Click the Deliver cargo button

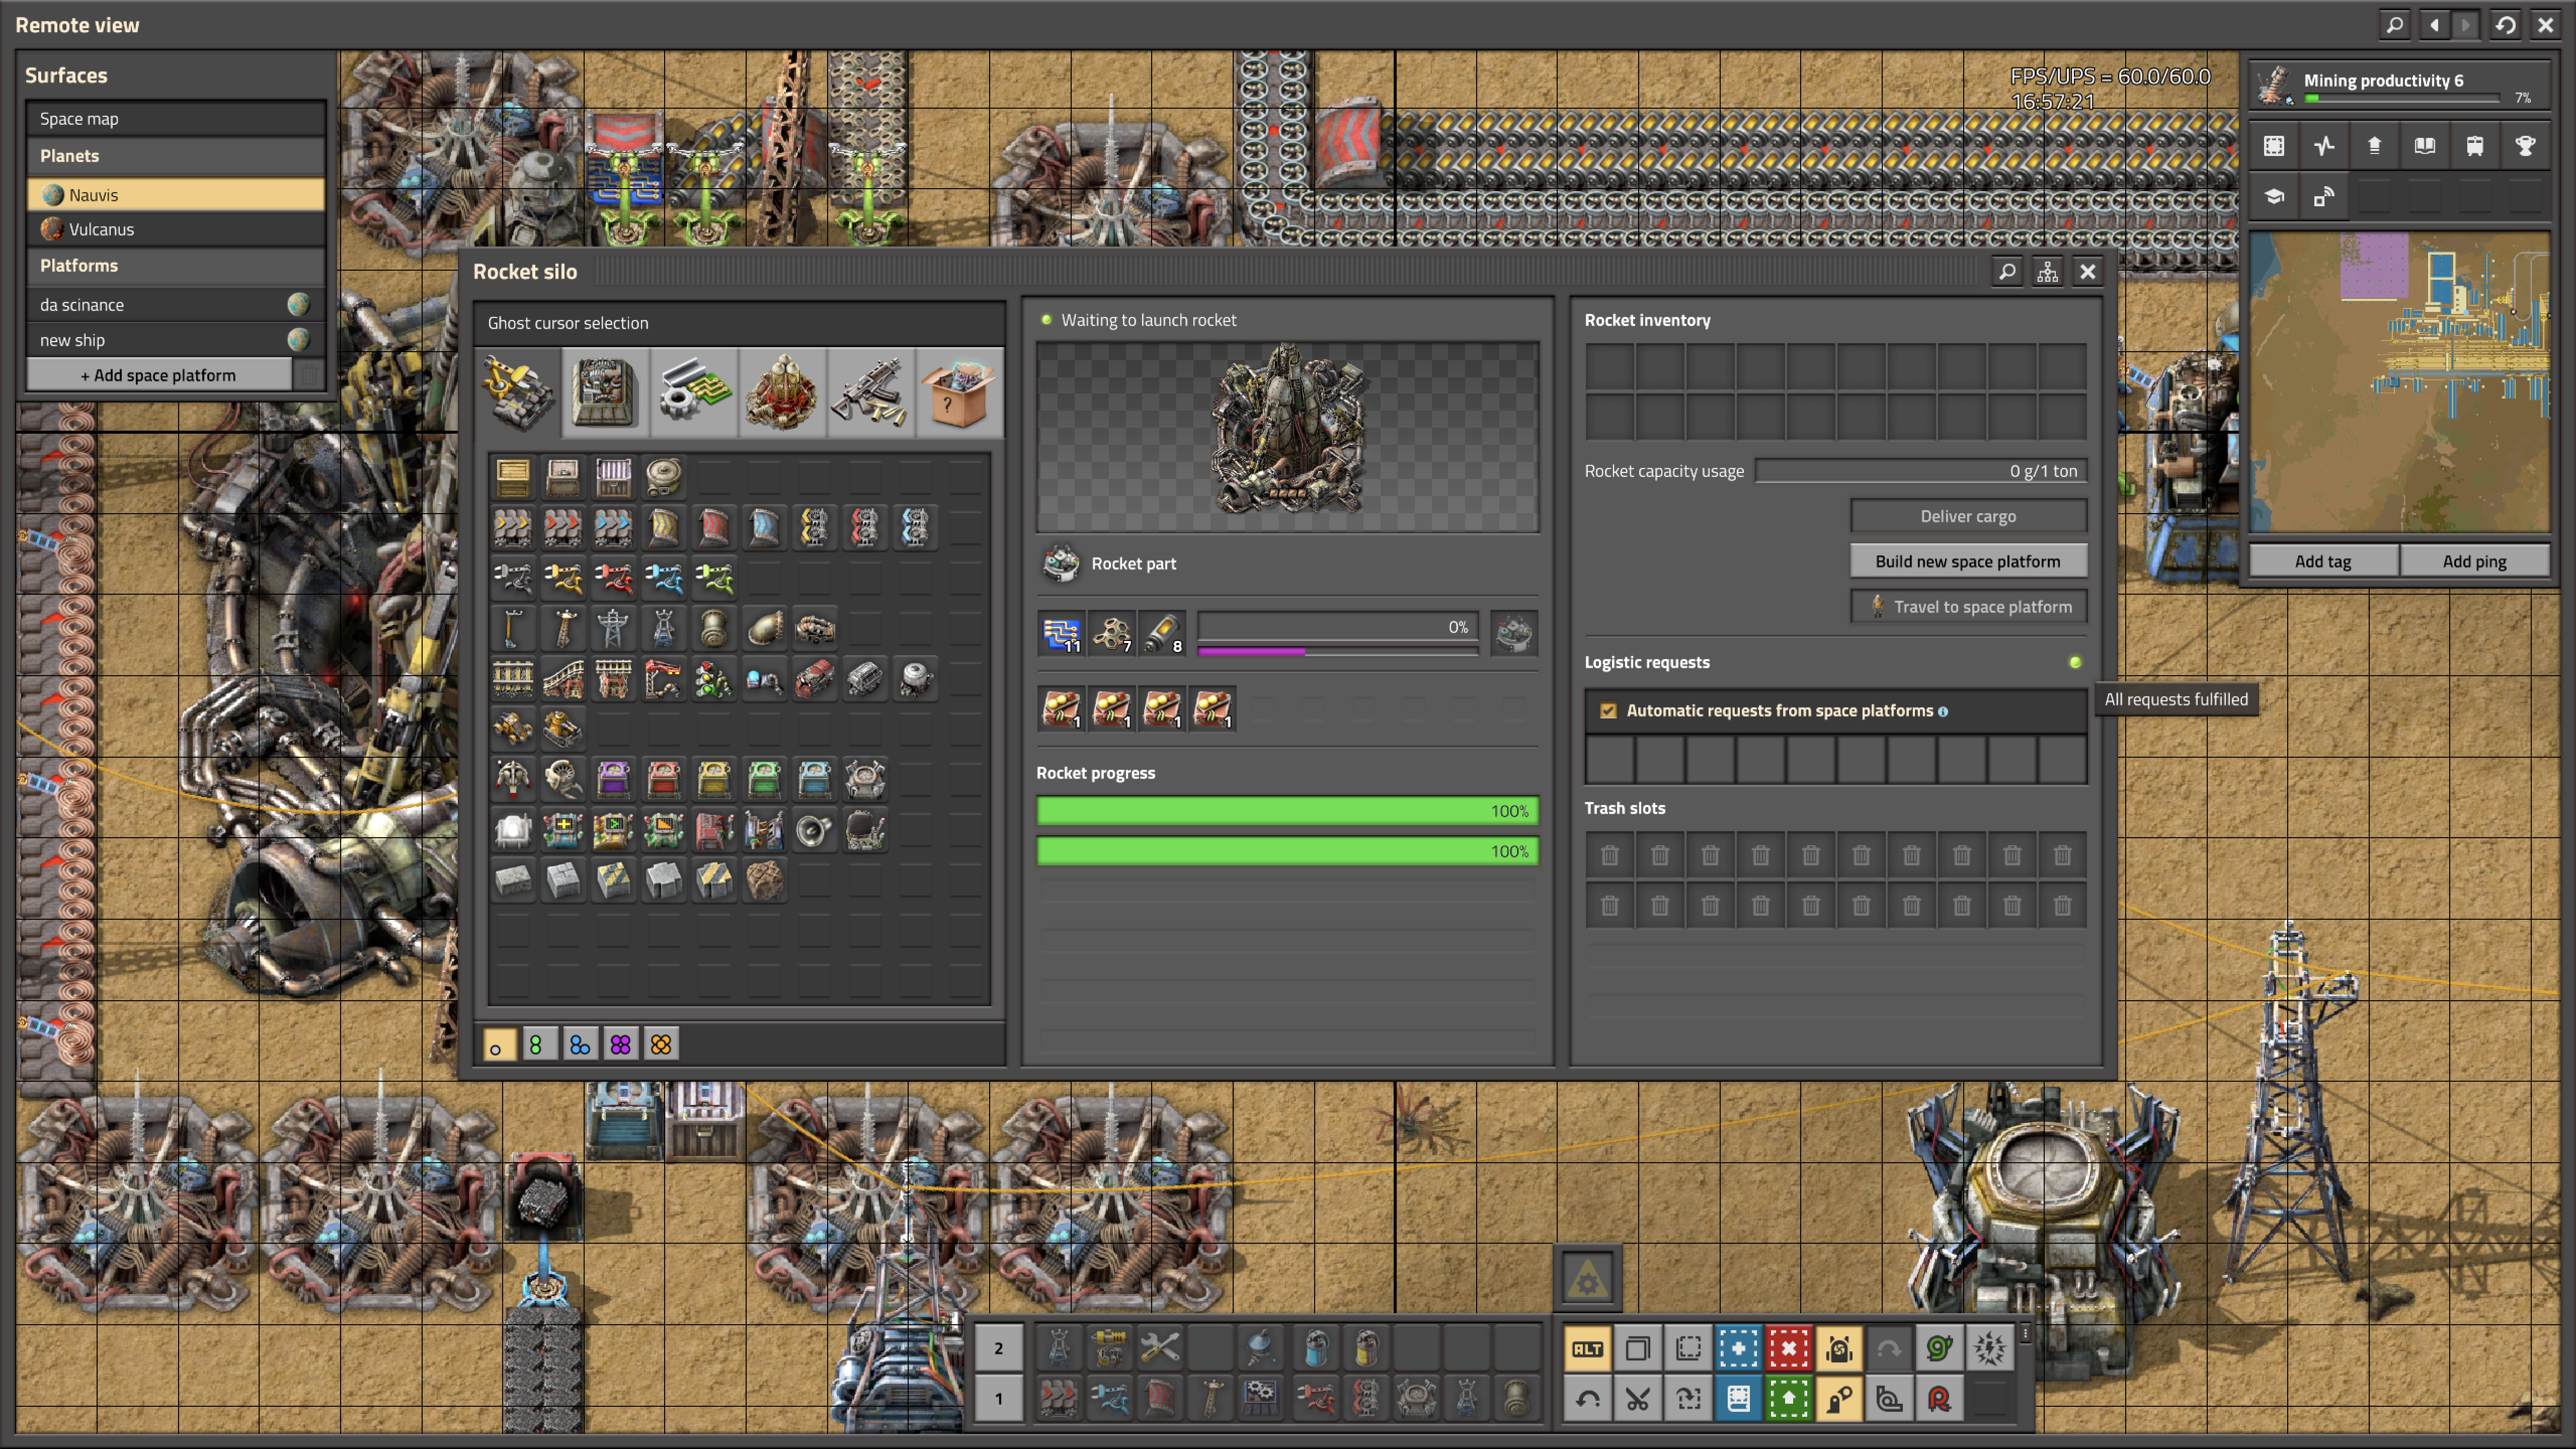coord(1968,516)
